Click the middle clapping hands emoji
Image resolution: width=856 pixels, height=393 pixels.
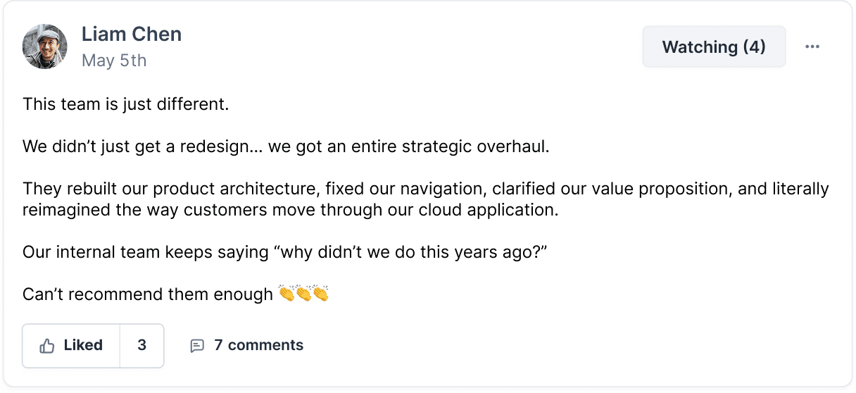click(303, 293)
